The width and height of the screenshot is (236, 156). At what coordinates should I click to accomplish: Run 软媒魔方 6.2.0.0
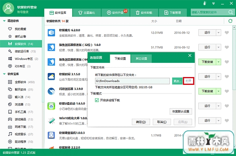pyautogui.click(x=207, y=33)
